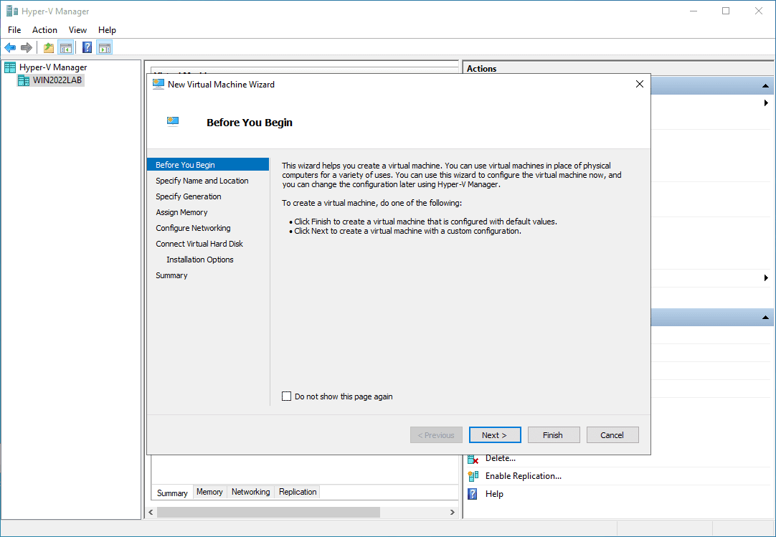Click the New Virtual Machine Wizard title icon
Viewport: 776px width, 537px height.
coord(158,84)
